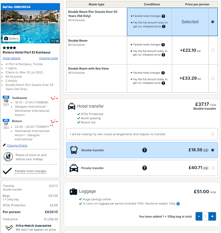Open help for cheapest price, Sea View row
221x233 pixels.
coord(163,83)
